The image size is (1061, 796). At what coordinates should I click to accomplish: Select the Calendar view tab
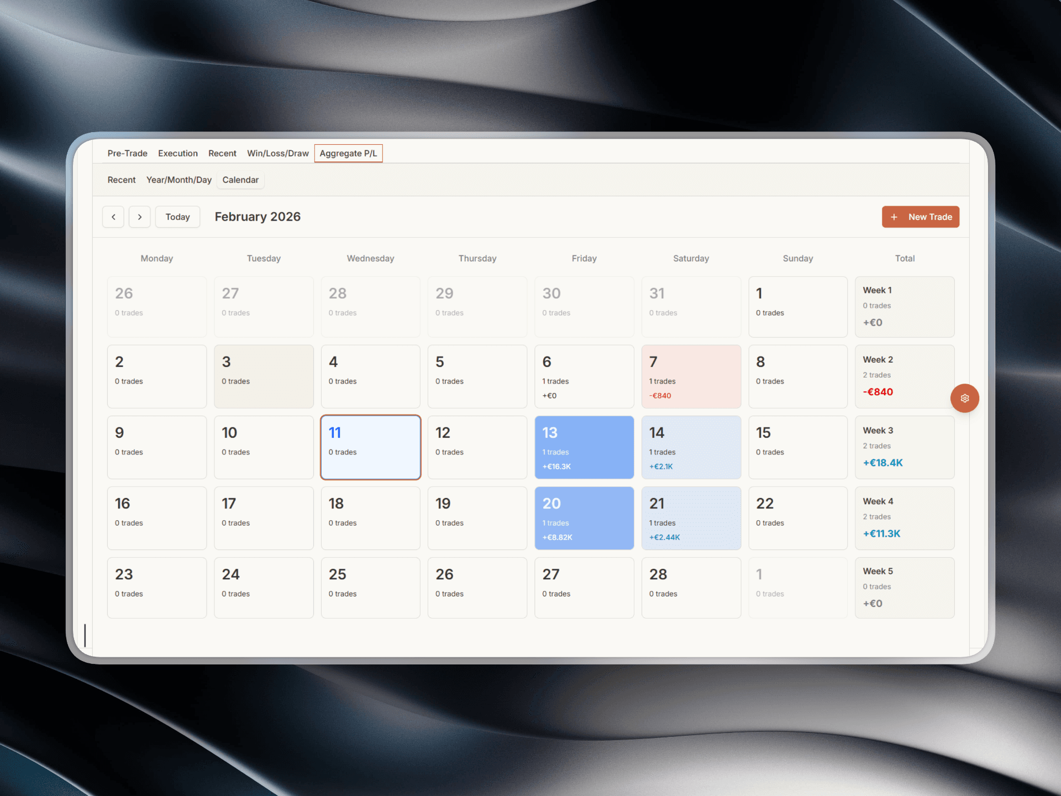pyautogui.click(x=240, y=180)
